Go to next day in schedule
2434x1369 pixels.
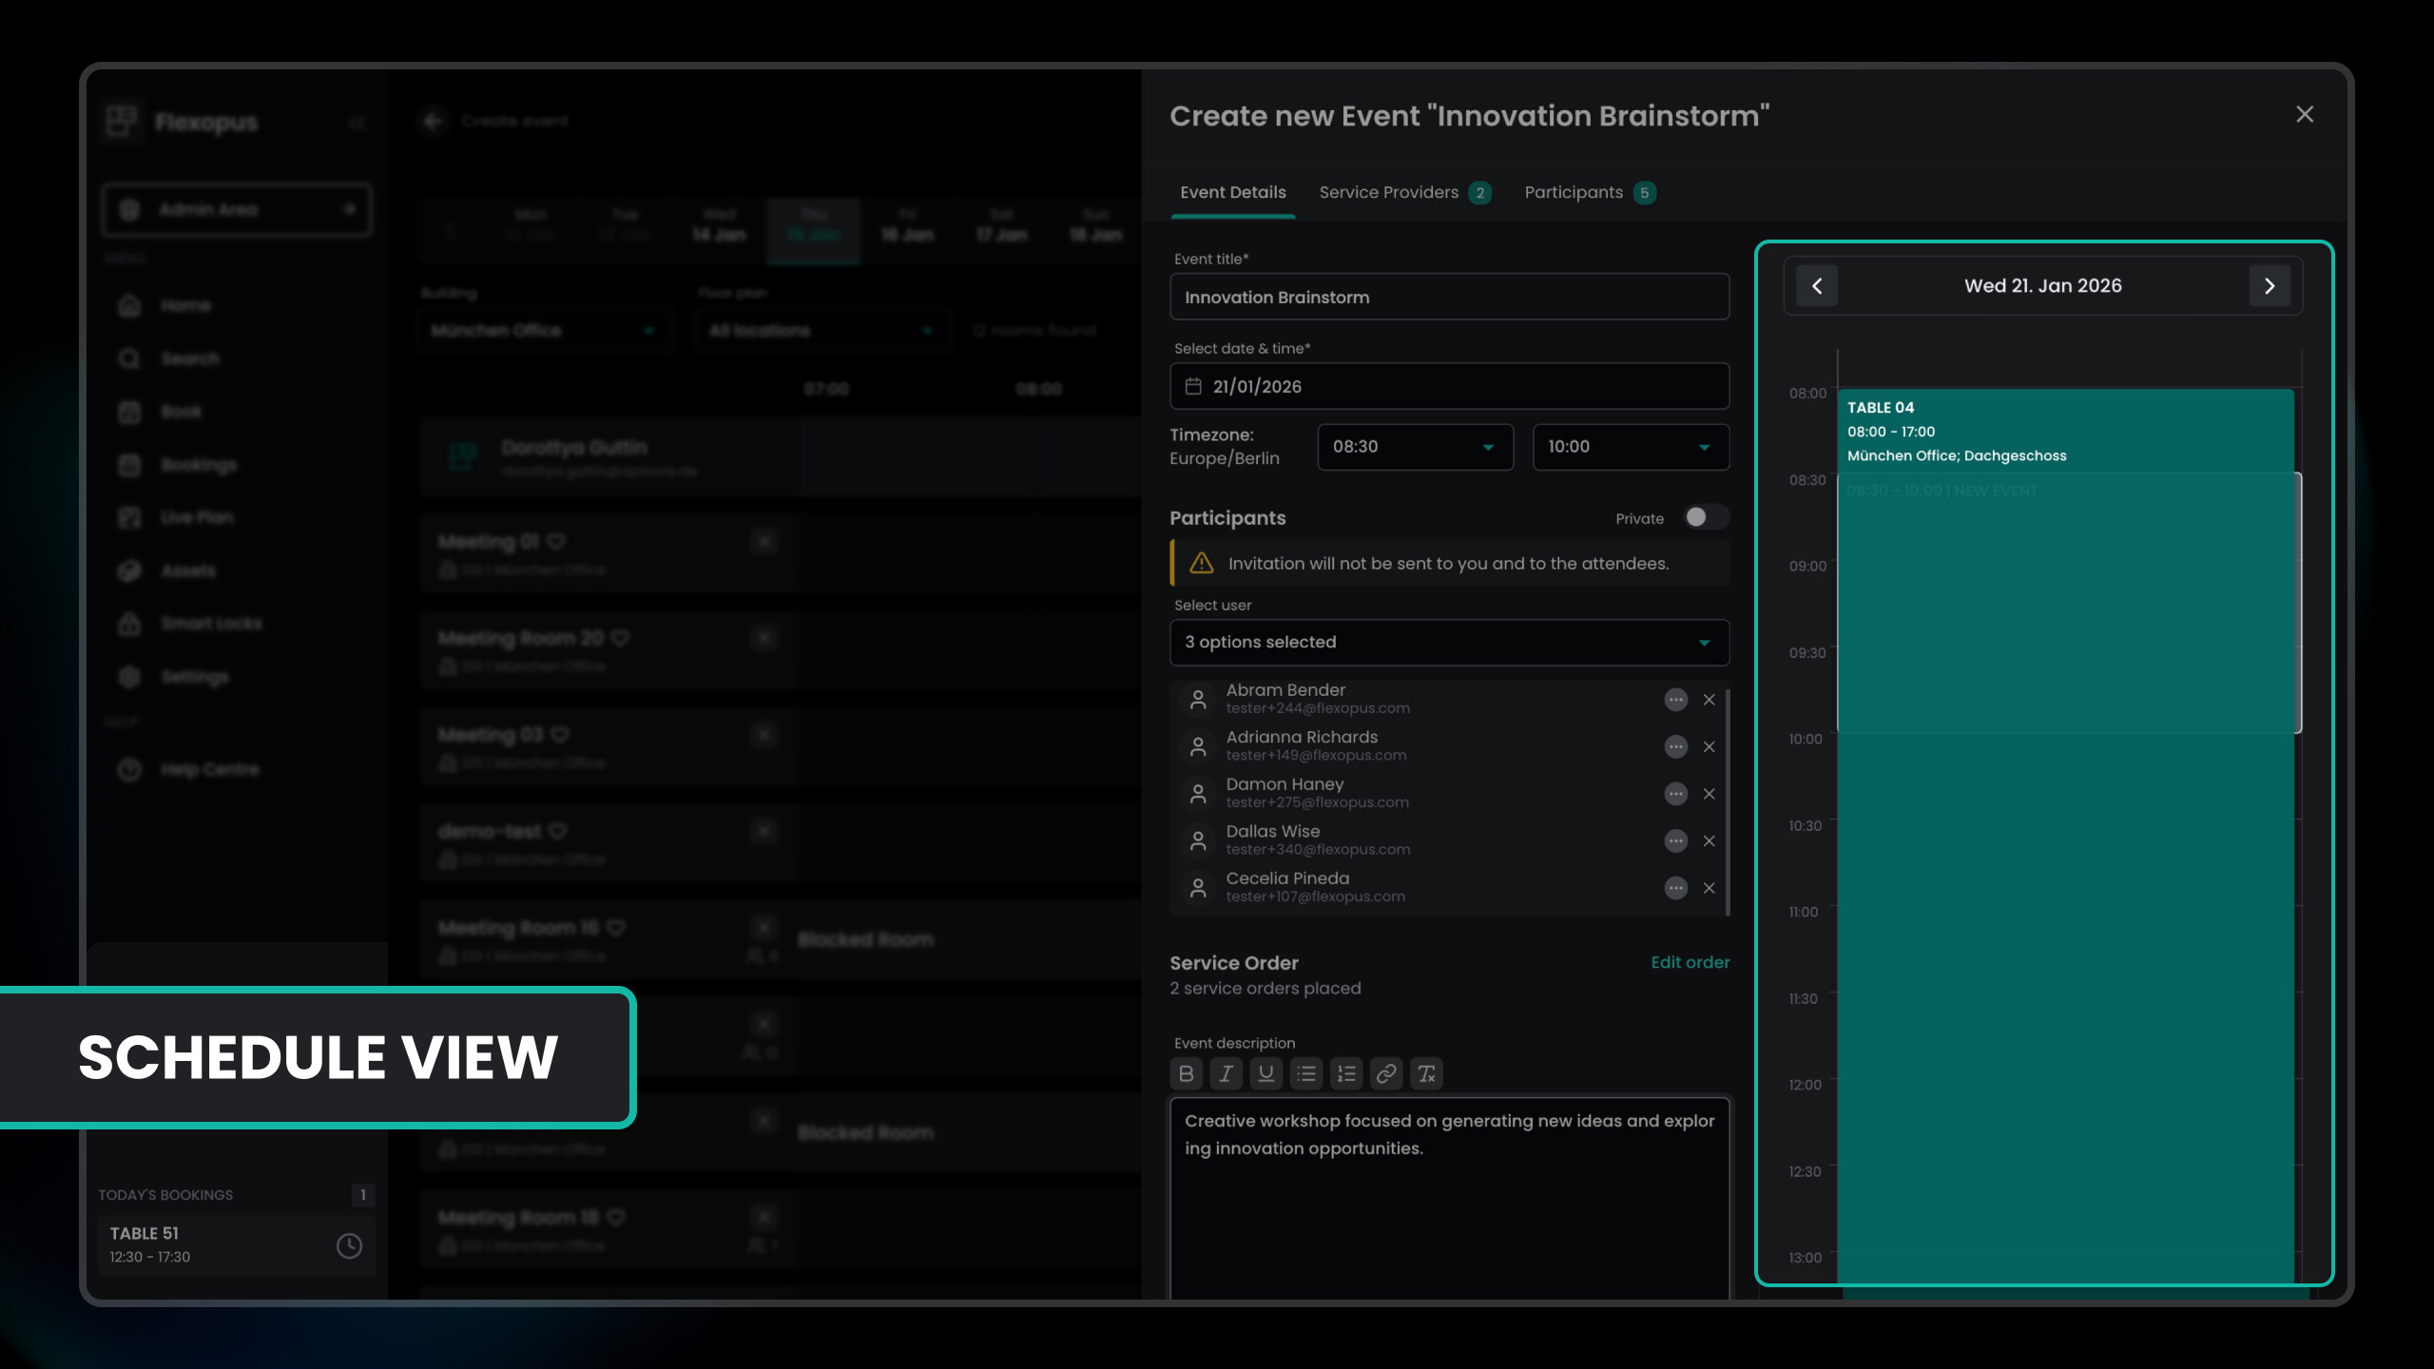tap(2270, 286)
